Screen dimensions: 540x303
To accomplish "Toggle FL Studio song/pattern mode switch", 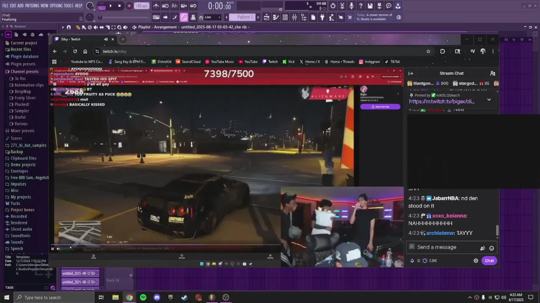I will [102, 6].
